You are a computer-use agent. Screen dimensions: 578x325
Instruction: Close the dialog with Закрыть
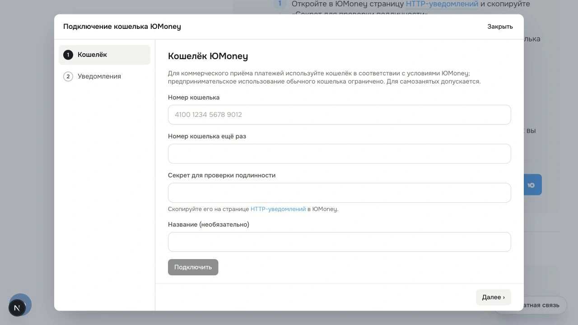pyautogui.click(x=500, y=27)
